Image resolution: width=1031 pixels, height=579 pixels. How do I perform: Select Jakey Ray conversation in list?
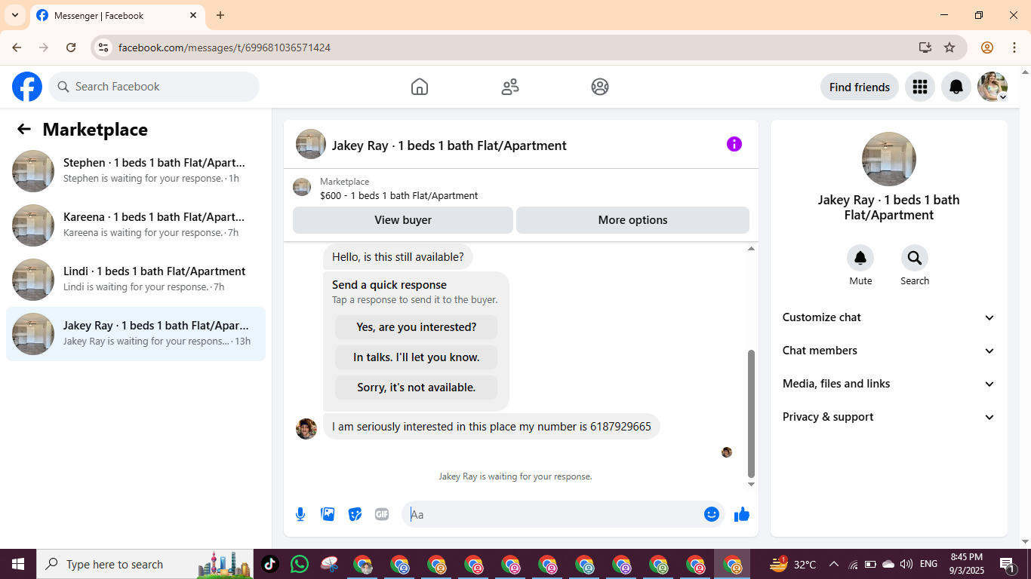coord(136,334)
